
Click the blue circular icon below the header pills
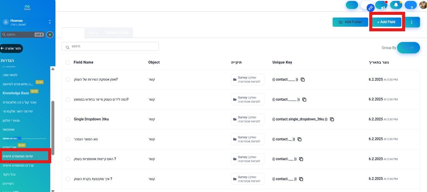[x=370, y=8]
